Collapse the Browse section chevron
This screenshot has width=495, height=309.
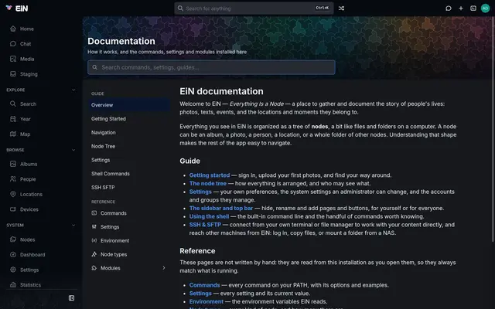tap(73, 150)
